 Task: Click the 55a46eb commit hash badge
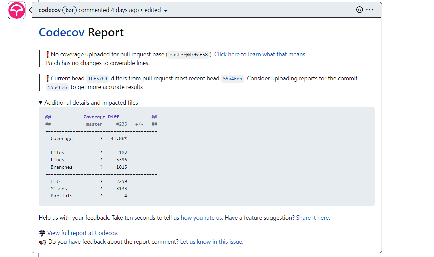tap(233, 78)
